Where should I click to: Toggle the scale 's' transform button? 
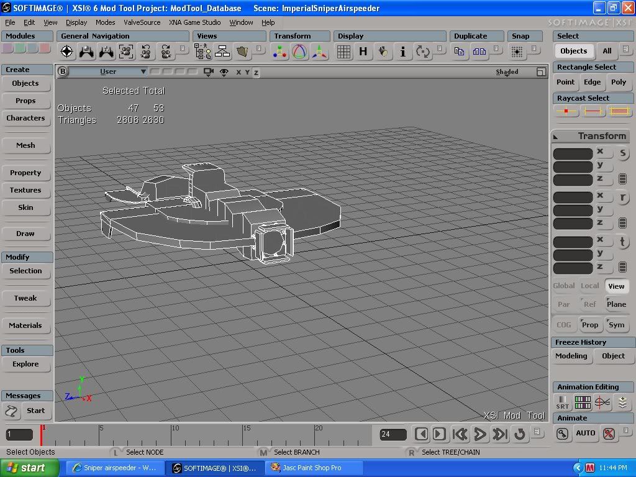pyautogui.click(x=622, y=153)
